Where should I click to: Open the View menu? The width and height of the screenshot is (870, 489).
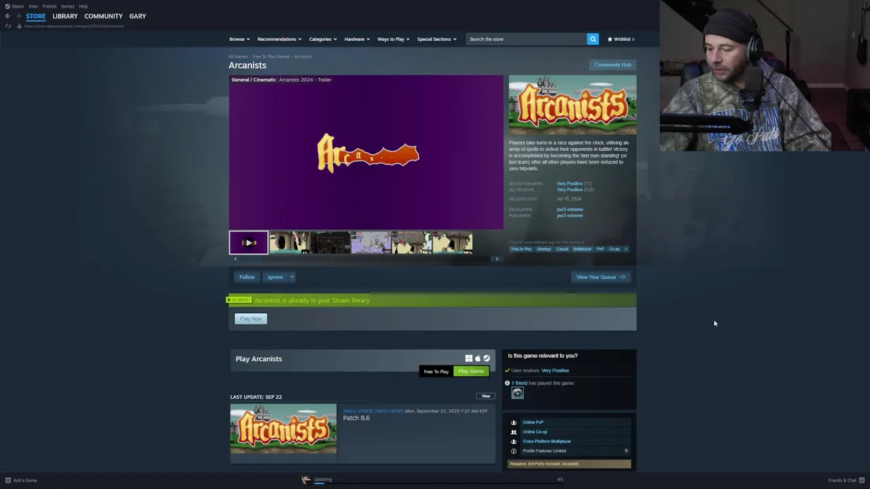coord(33,6)
